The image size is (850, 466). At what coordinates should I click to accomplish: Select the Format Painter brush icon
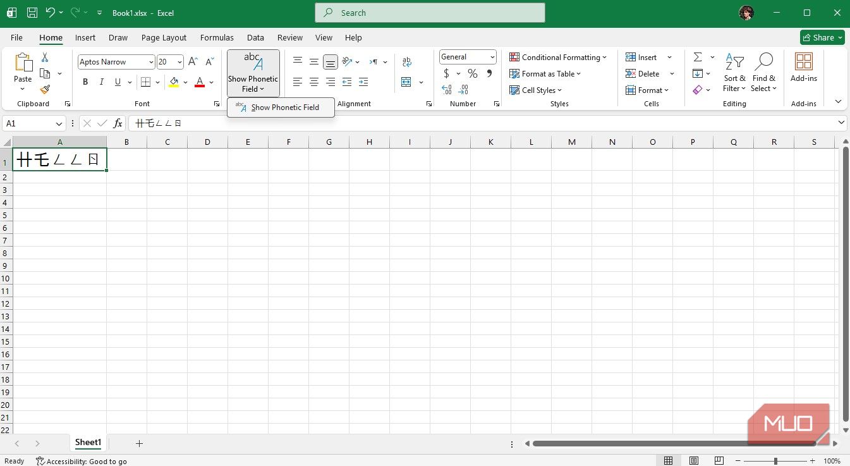point(45,90)
